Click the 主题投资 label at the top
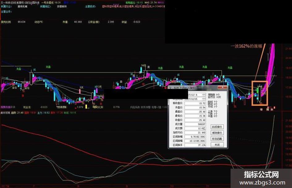This screenshot has width=292, height=188. tap(91, 6)
